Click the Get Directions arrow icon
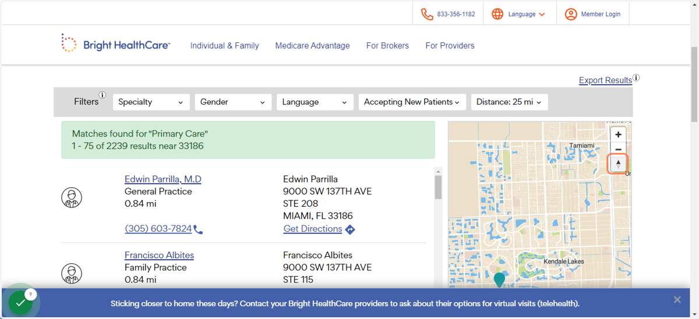Image resolution: width=699 pixels, height=319 pixels. coord(350,230)
